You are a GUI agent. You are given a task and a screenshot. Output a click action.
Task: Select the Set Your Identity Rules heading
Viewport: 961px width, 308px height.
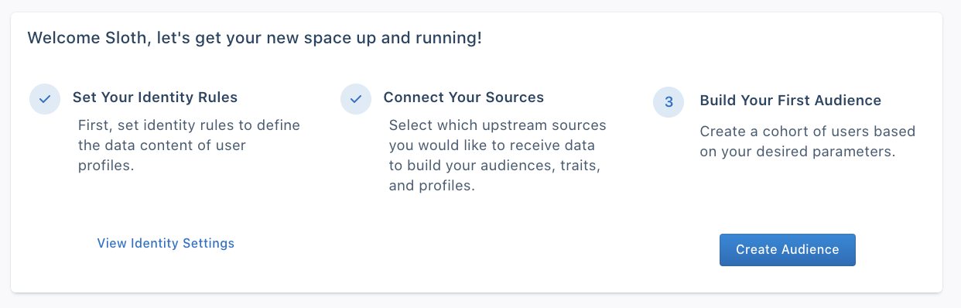(x=155, y=98)
